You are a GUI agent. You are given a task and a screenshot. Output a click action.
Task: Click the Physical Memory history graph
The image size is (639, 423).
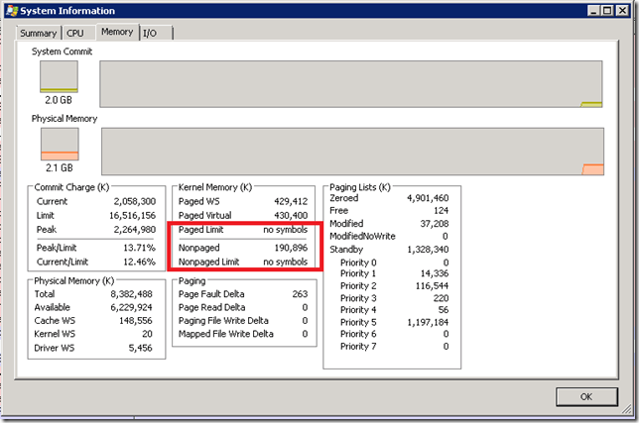[351, 151]
